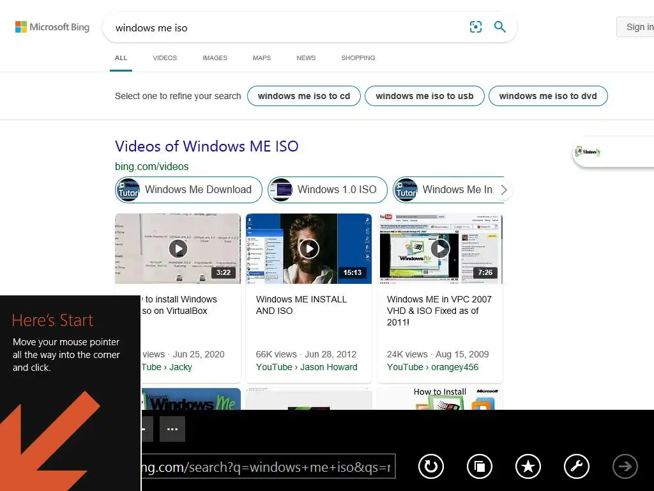The height and width of the screenshot is (491, 654).
Task: Show more video filter chips with the chevron
Action: tap(504, 190)
